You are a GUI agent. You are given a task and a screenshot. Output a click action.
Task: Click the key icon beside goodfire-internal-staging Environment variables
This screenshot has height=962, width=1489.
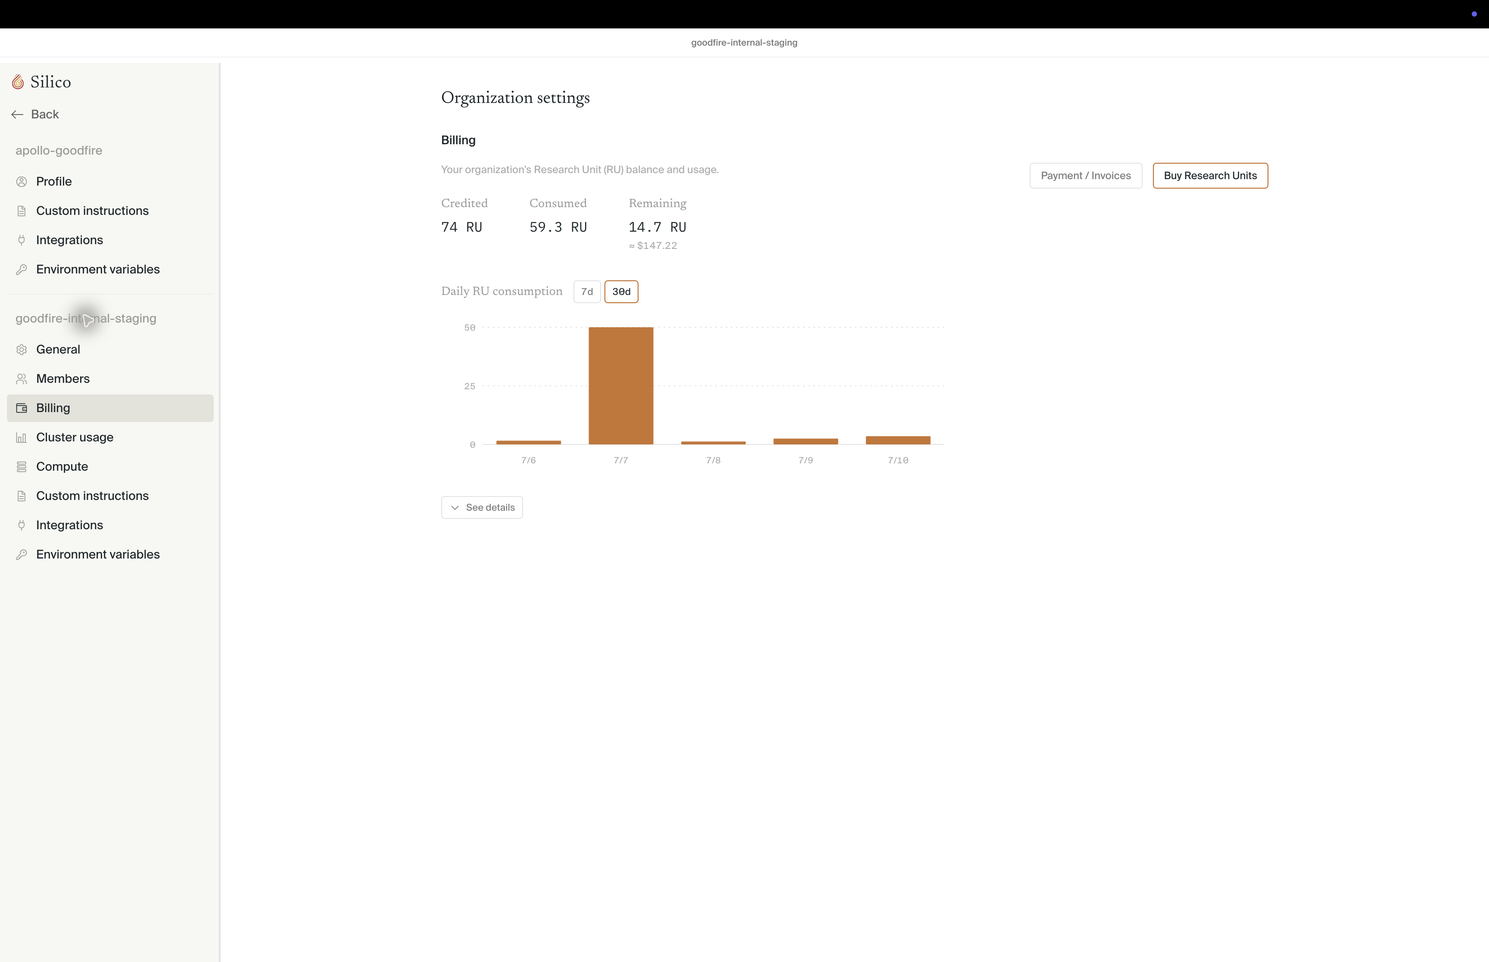tap(22, 555)
